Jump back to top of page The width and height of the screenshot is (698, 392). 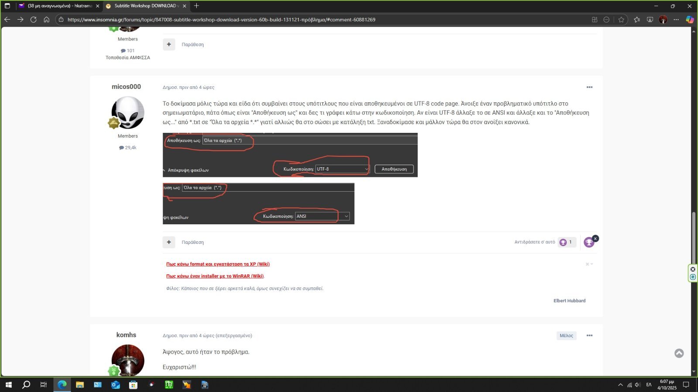pyautogui.click(x=679, y=353)
